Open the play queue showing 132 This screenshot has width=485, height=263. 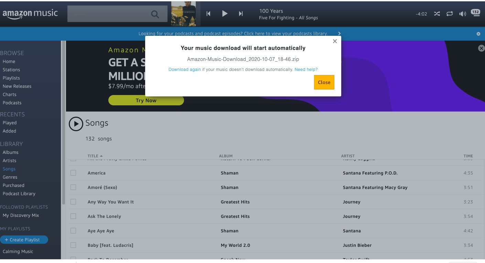[x=475, y=13]
